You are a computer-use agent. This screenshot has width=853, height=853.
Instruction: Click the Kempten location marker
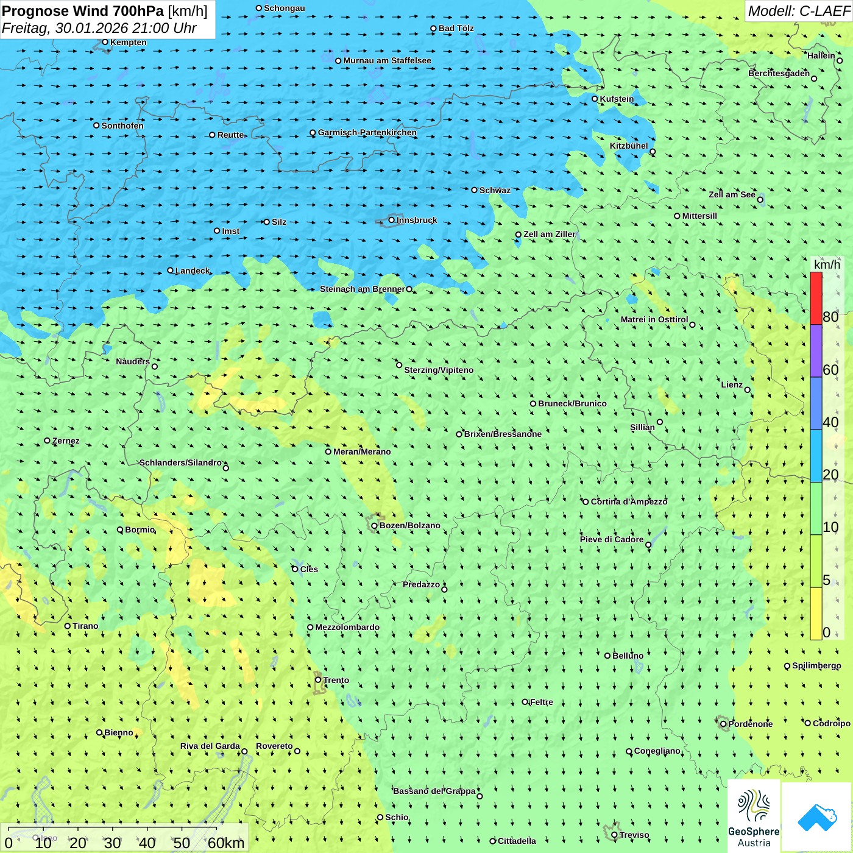pos(105,42)
